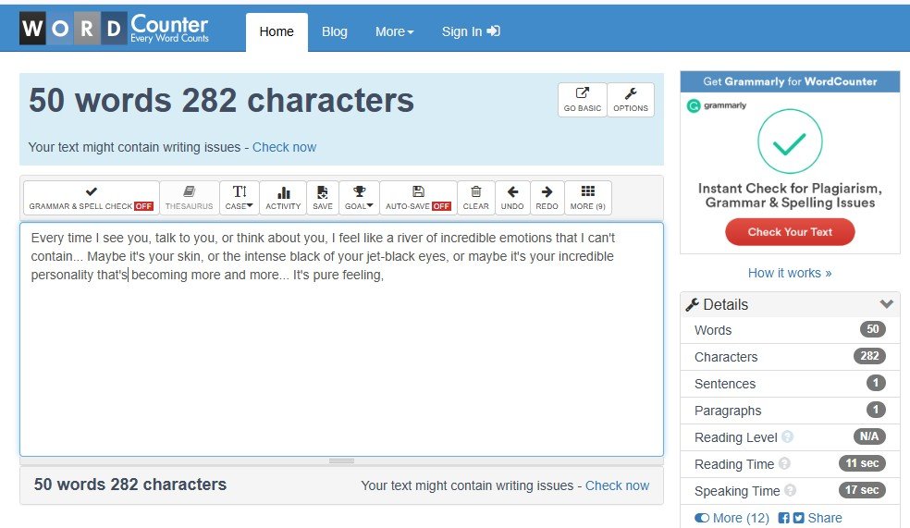Collapse the Details panel chevron
Viewport: 910px width, 528px height.
(x=886, y=304)
